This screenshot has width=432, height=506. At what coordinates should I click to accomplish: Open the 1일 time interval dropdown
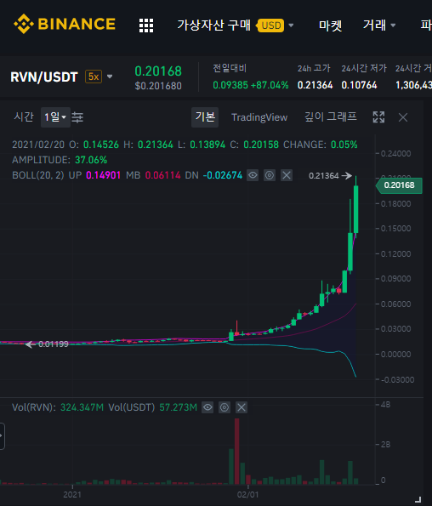click(55, 117)
